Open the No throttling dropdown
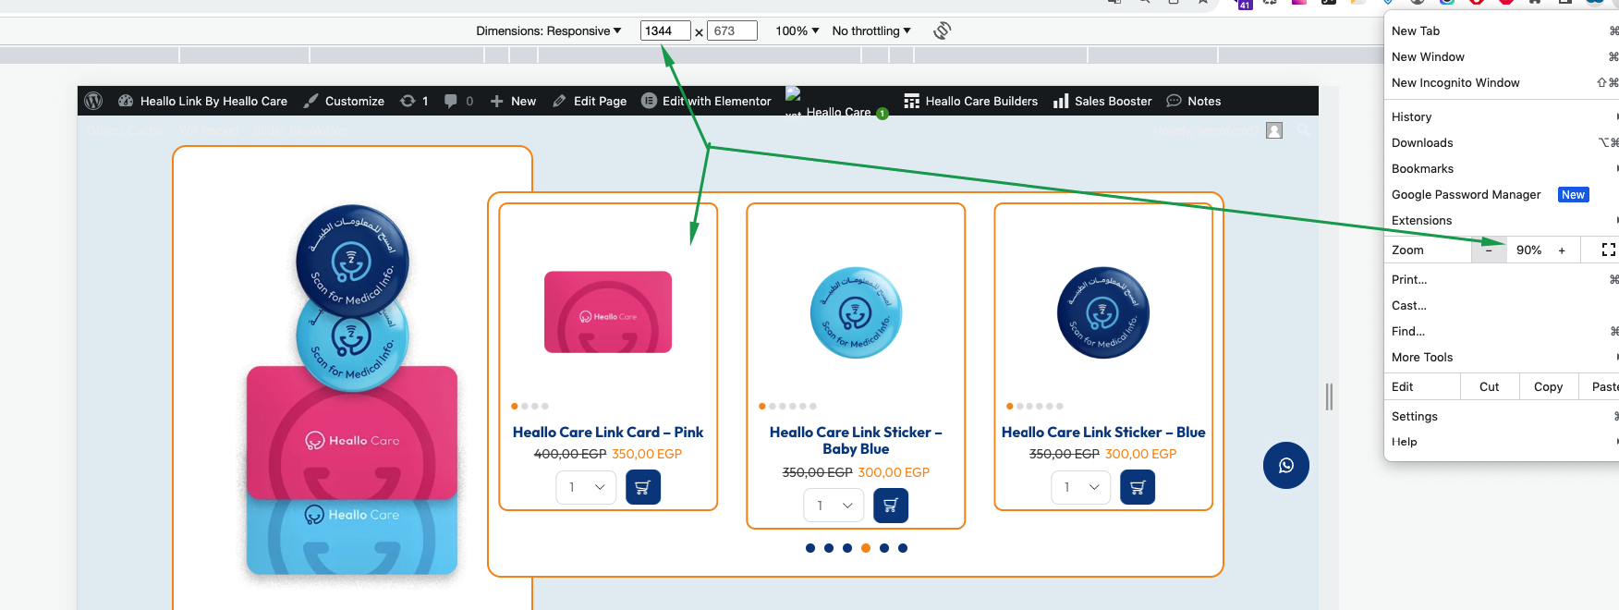Viewport: 1619px width, 610px height. [x=871, y=30]
